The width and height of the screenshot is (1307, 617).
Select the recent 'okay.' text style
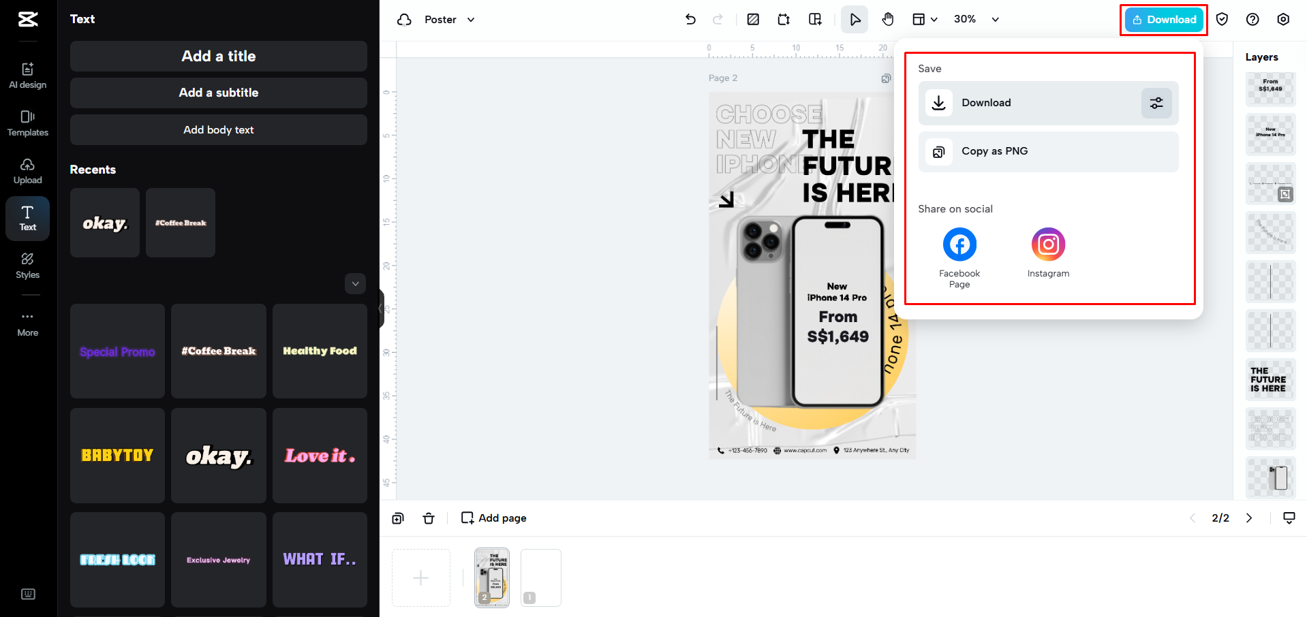click(105, 223)
